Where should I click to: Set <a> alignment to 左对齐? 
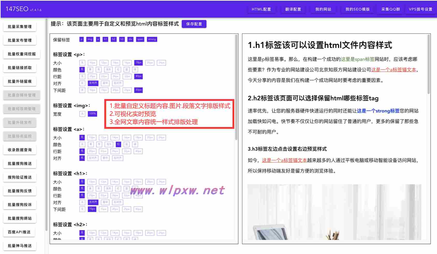(x=93, y=158)
